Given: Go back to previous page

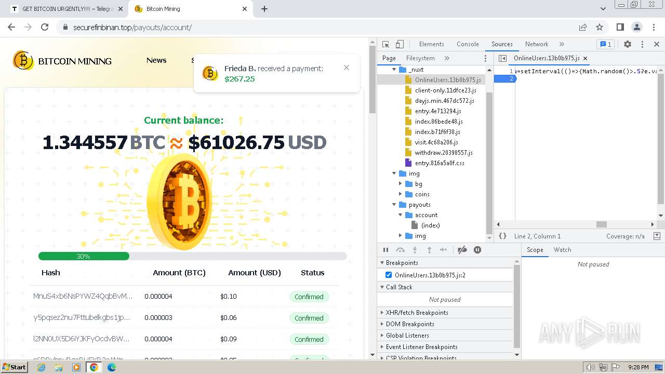Looking at the screenshot, I should click(11, 27).
